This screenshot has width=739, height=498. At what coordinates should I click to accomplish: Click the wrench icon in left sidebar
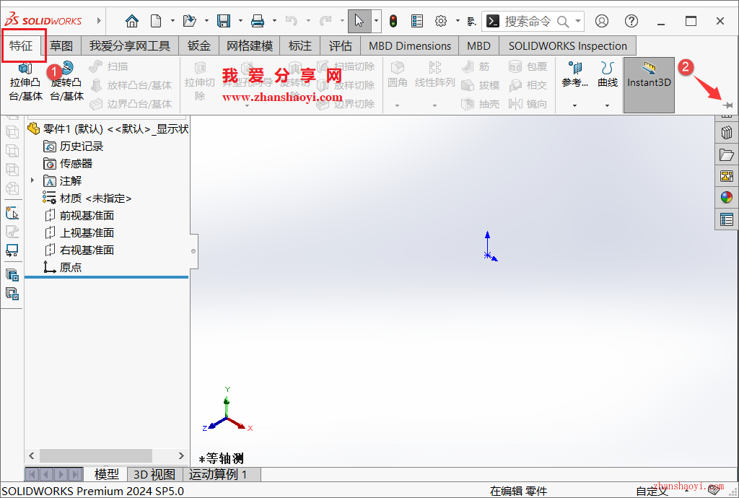click(12, 232)
